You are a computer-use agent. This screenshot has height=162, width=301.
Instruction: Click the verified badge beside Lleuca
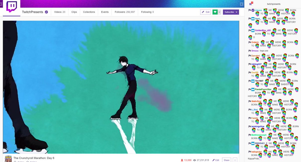tap(253, 10)
